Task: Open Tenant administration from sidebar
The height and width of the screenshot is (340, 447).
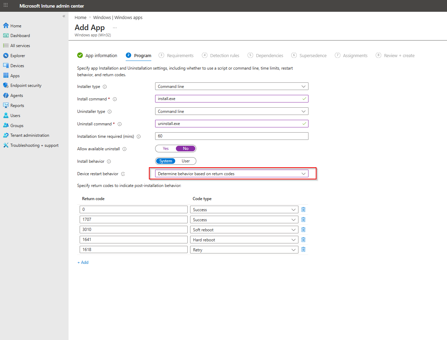Action: click(29, 135)
